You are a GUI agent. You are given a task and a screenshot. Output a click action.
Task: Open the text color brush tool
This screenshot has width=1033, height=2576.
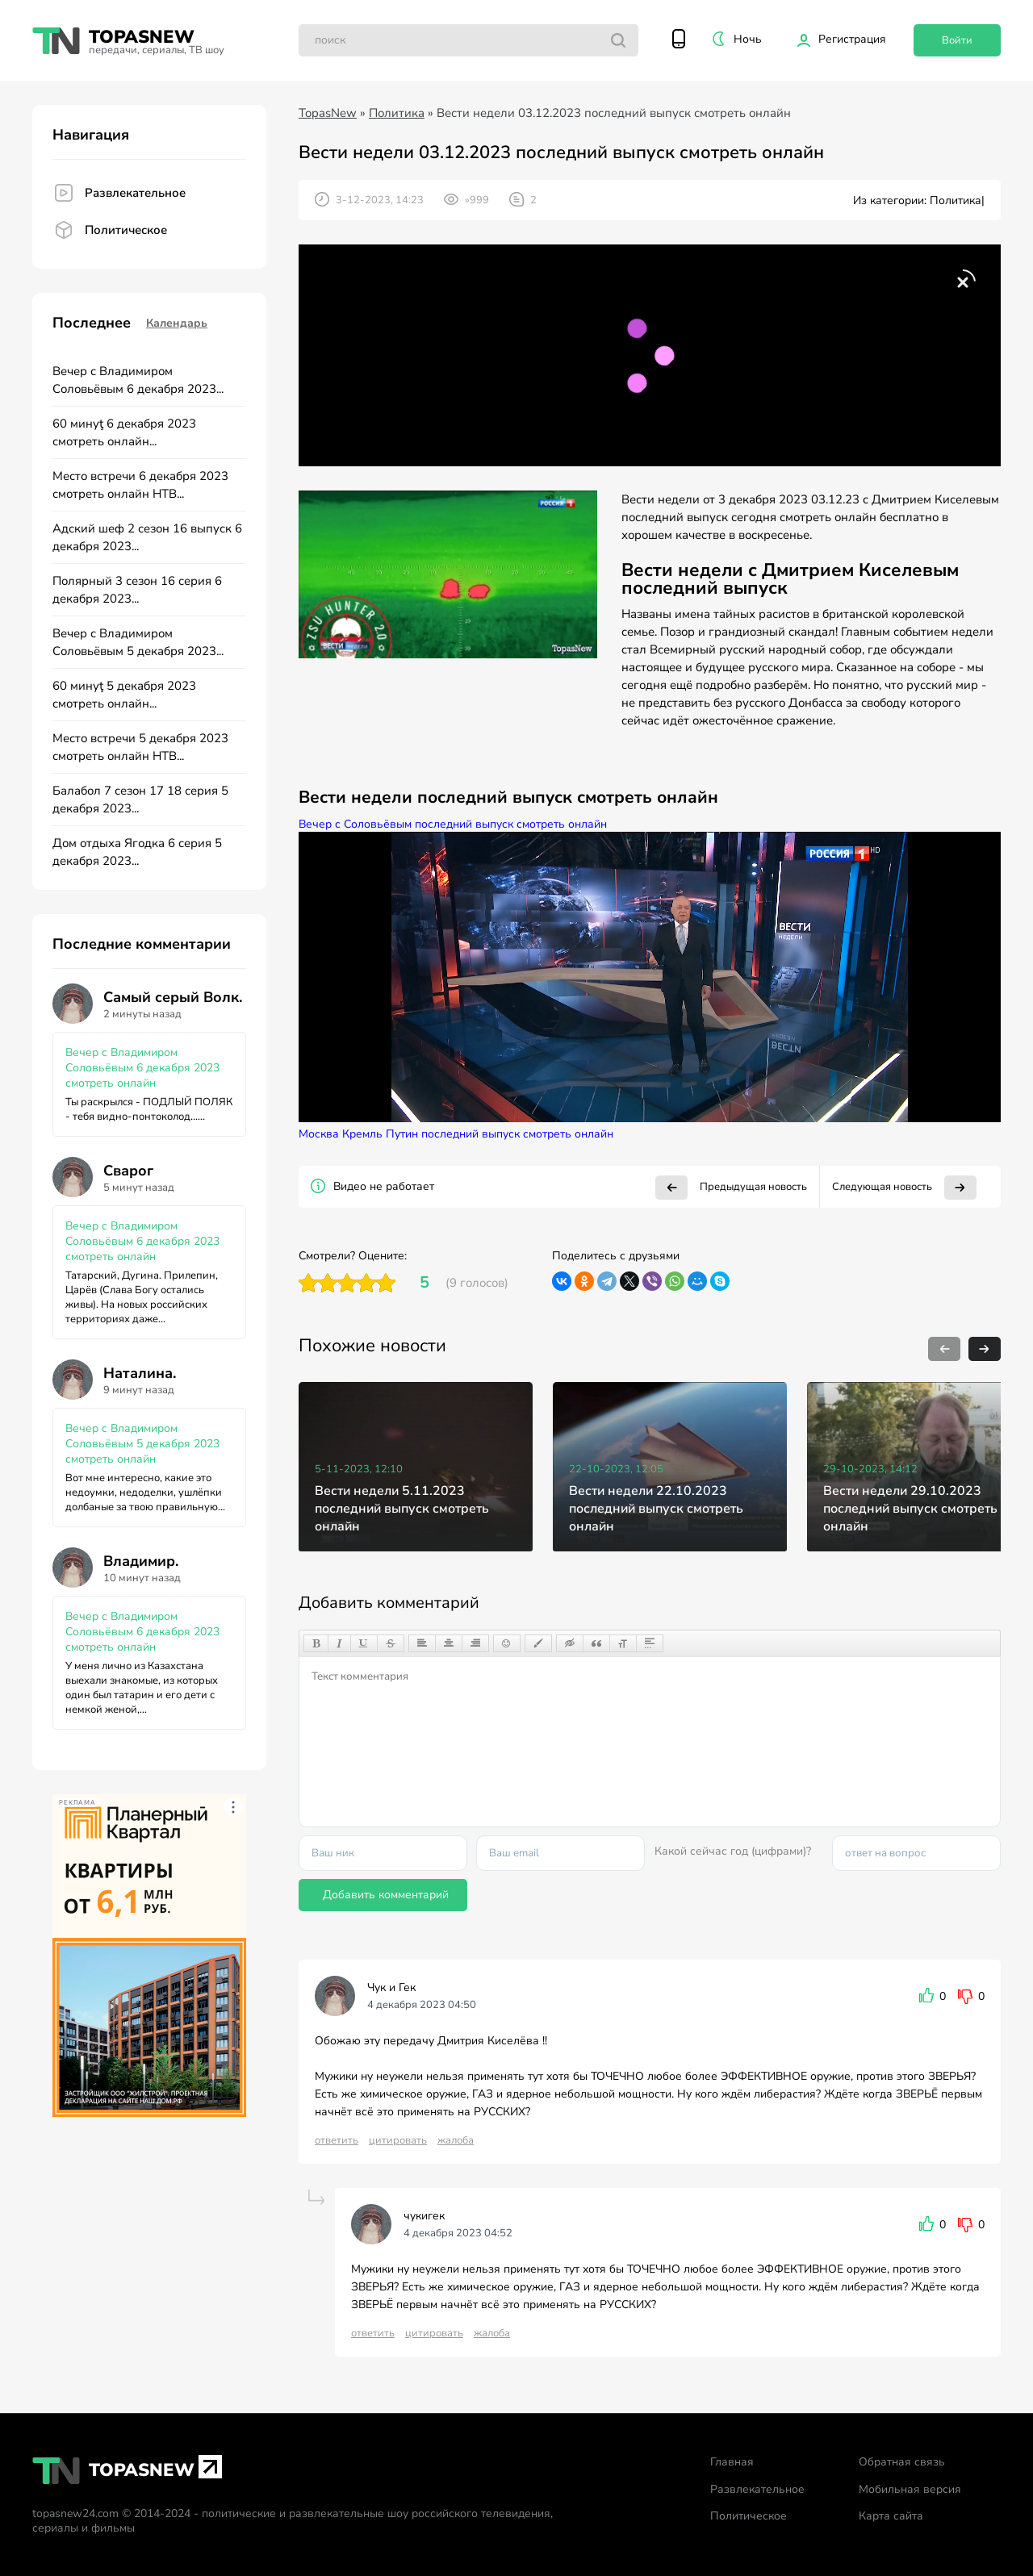[x=537, y=1643]
